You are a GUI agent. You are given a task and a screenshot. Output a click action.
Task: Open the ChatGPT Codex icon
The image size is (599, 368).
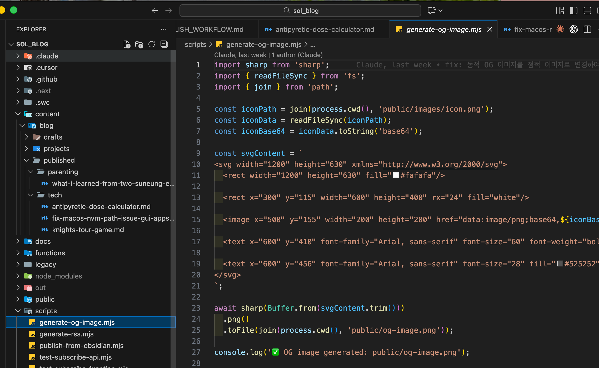tap(574, 29)
